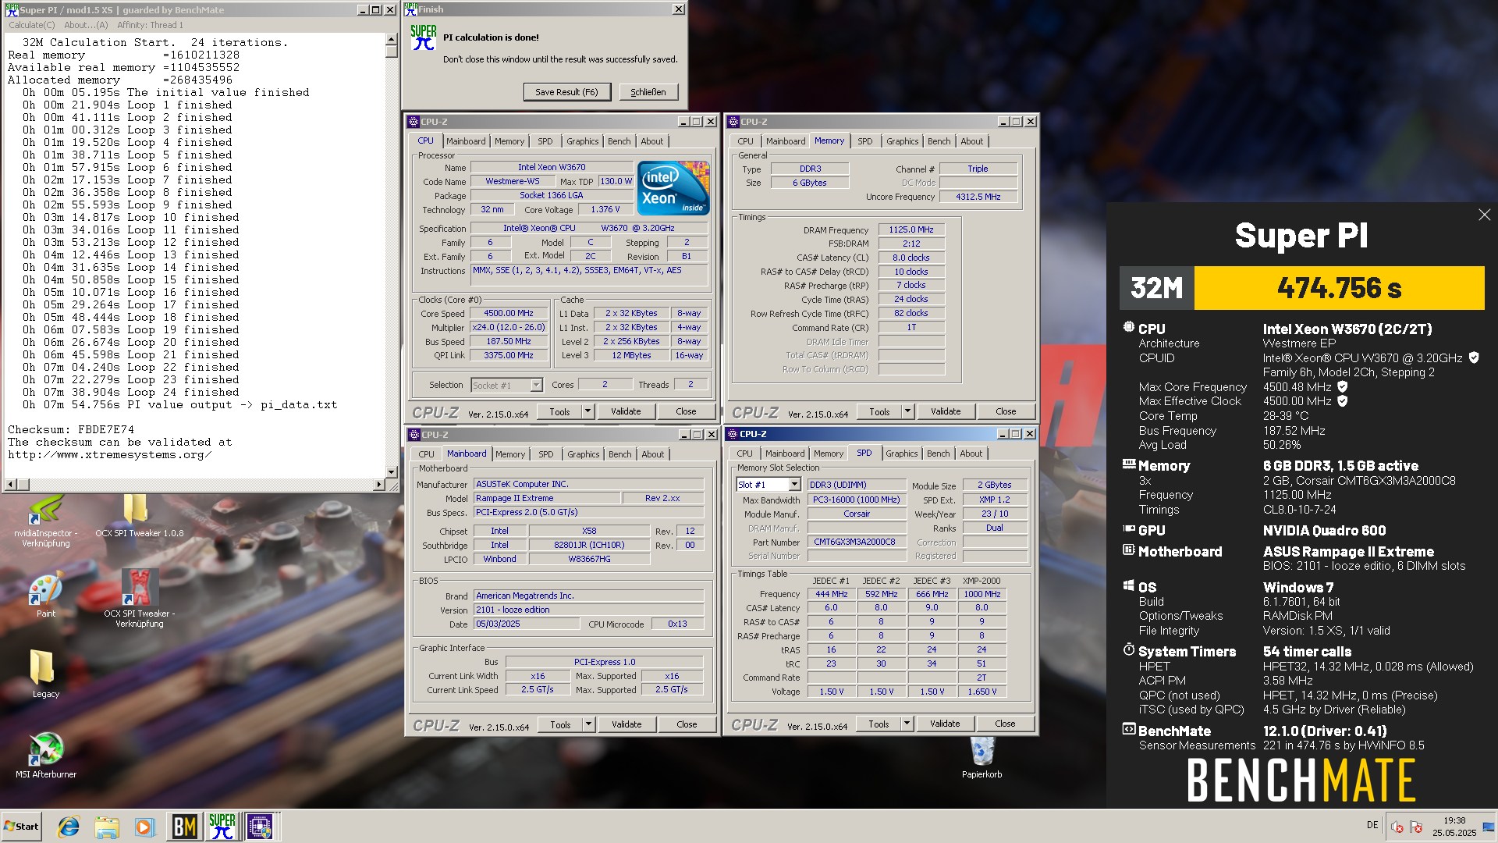Launch MSI Afterburner desktop icon
This screenshot has height=843, width=1498.
(x=46, y=755)
